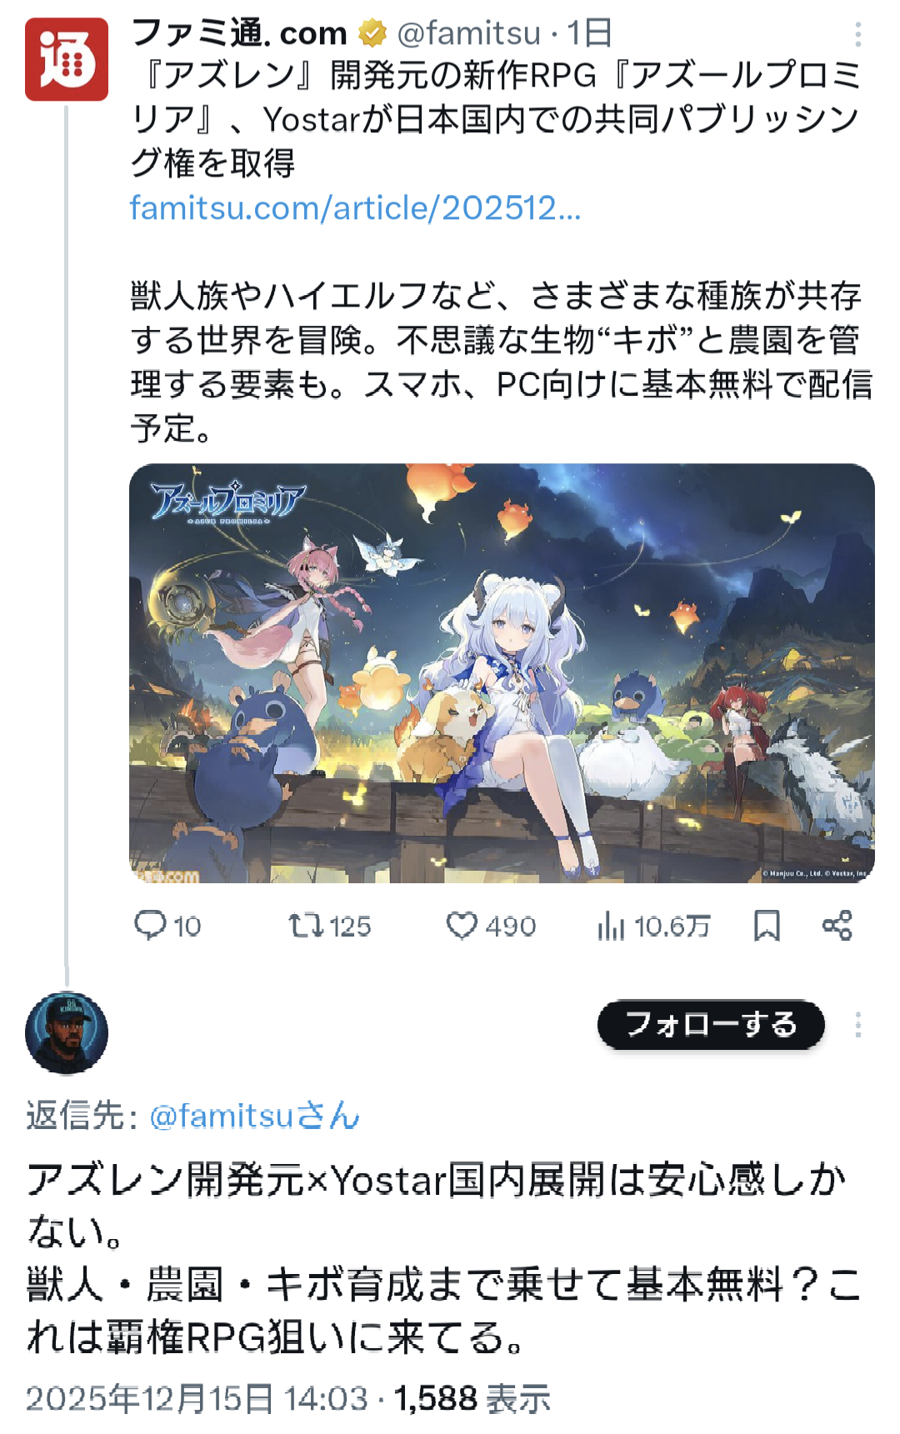This screenshot has height=1434, width=900.
Task: Open the famitsu.com article link
Action: [355, 207]
